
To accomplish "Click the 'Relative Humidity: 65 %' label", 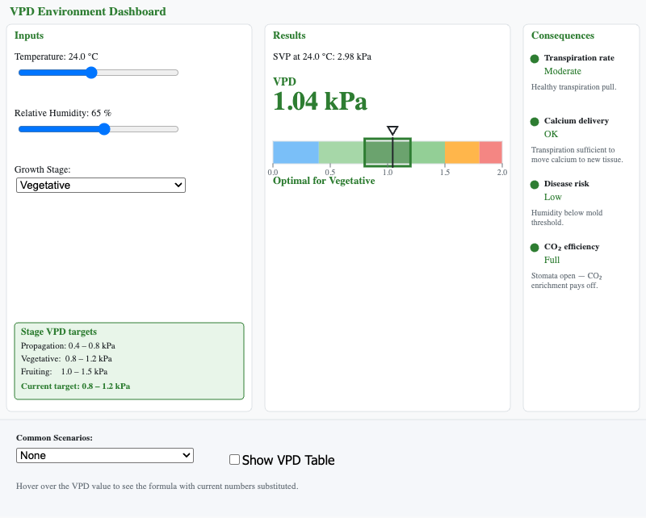I will pos(63,113).
